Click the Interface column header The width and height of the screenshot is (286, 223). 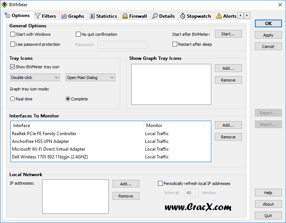pos(77,126)
